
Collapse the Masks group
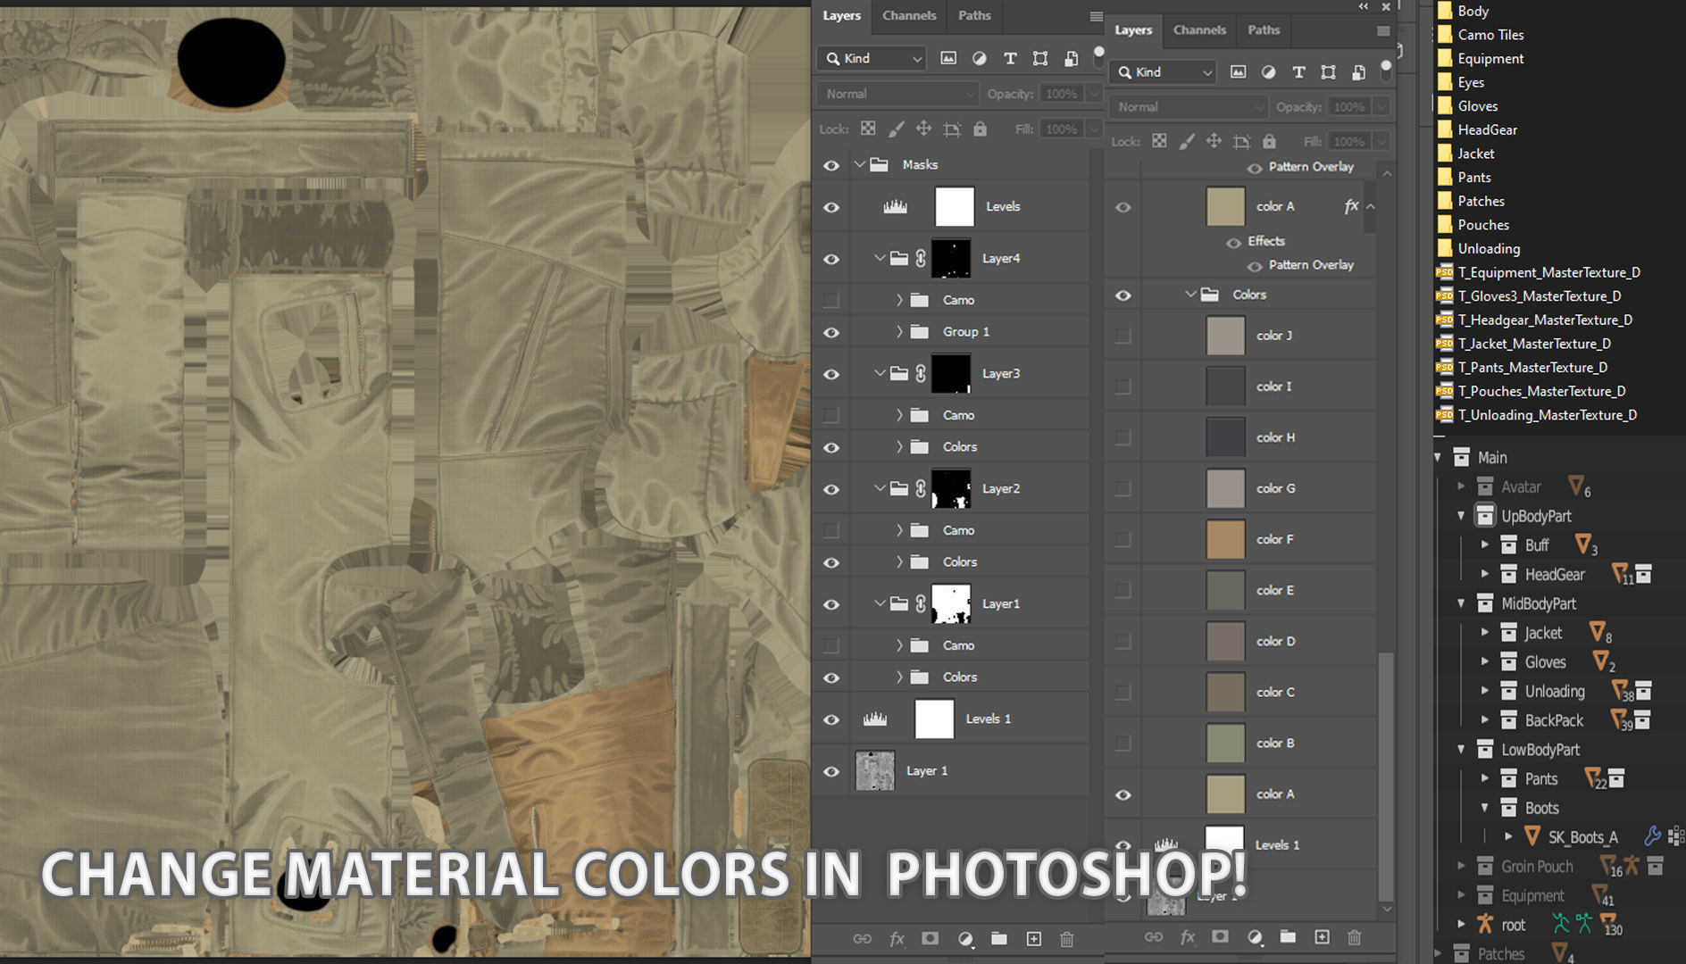pos(860,164)
